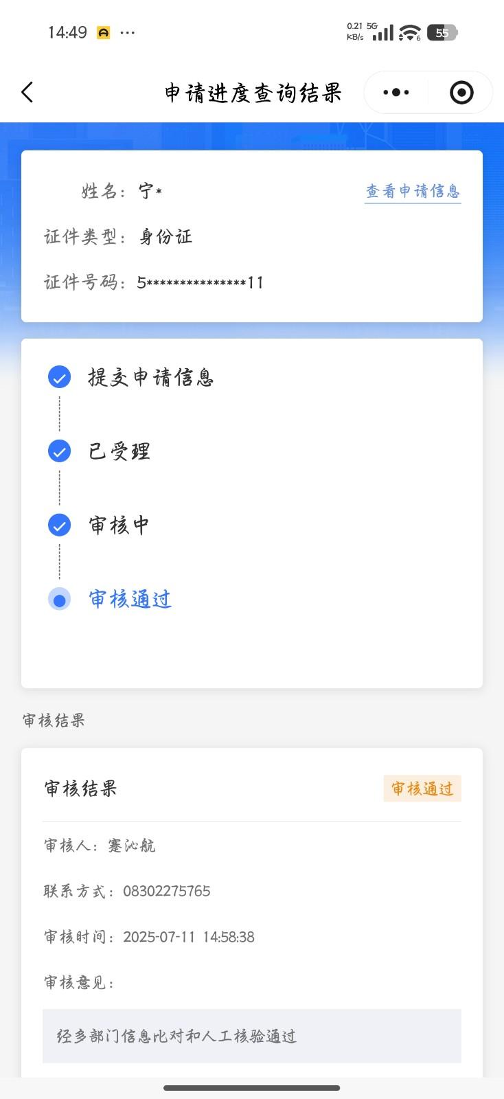Tap the reviewer phone number 08302275765
Screen dimensions: 504x1099
coord(167,892)
